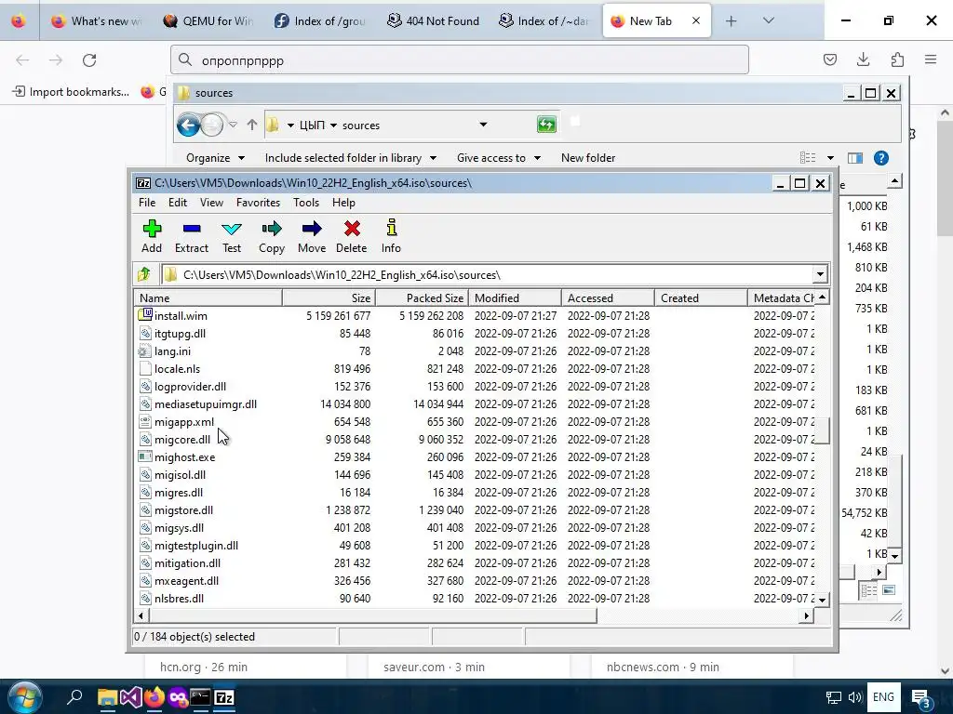This screenshot has height=714, width=953.
Task: Click Import bookmarks in bookmarks toolbar
Action: pos(71,92)
